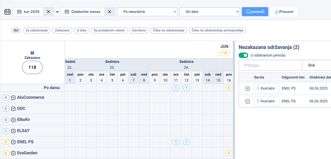Select the Čeka na odobravanje filter
The width and height of the screenshot is (331, 159).
click(x=169, y=30)
